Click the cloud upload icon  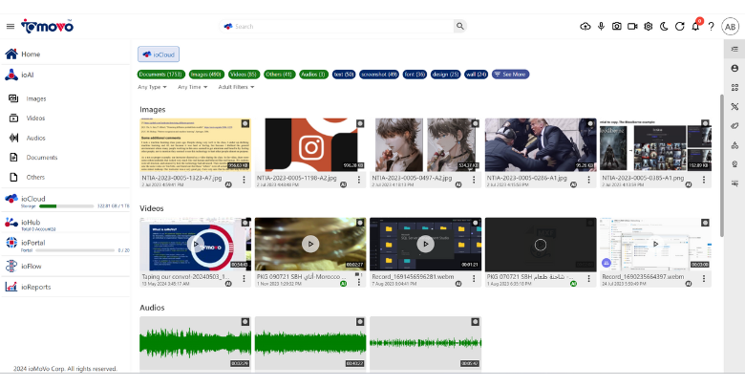(585, 27)
